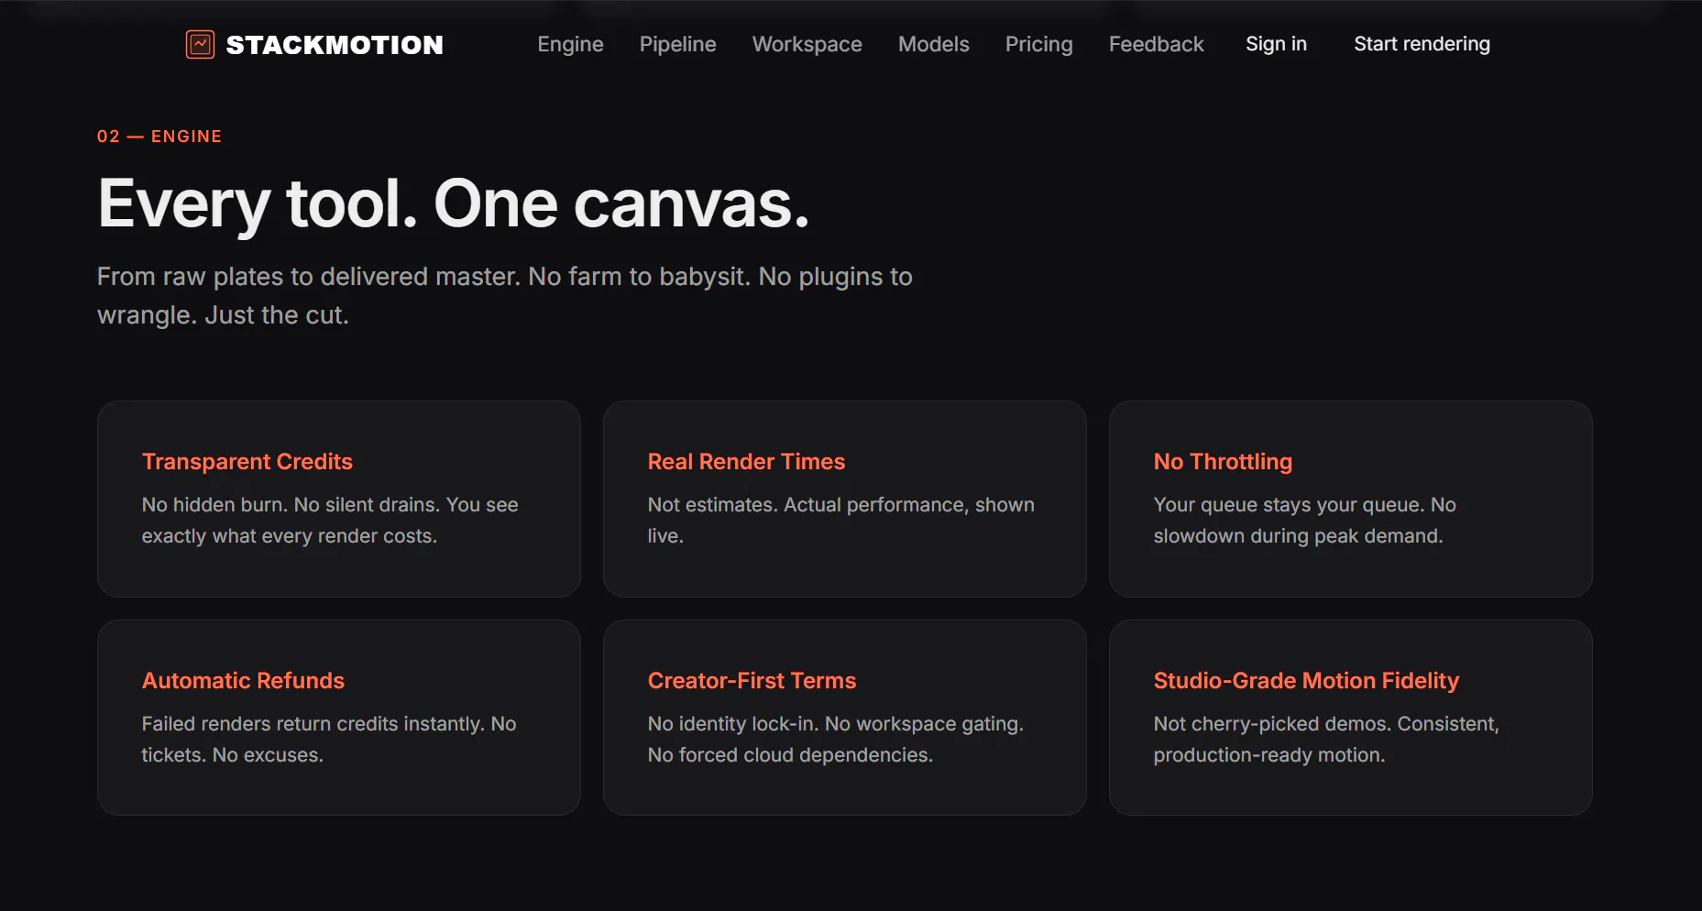Screen dimensions: 1702x911
Task: Open the Feedback nav link
Action: (x=1156, y=44)
